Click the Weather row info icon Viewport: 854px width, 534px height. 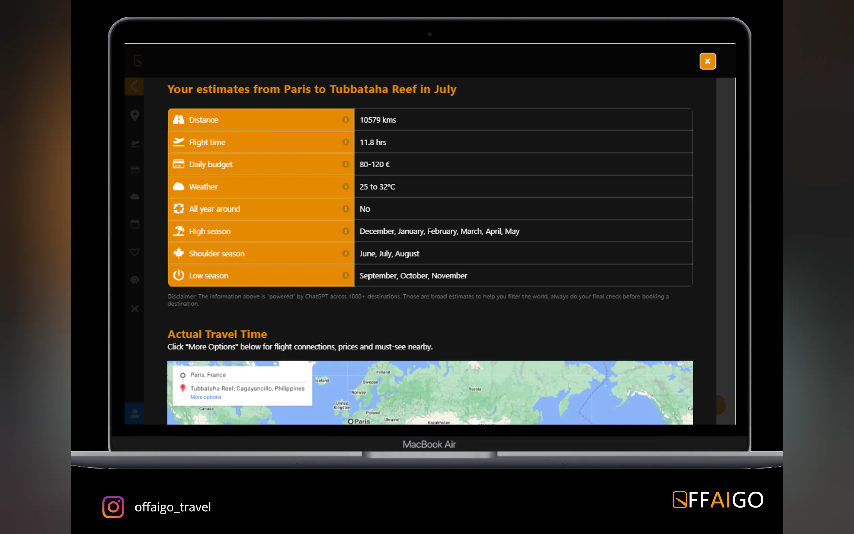tap(345, 187)
